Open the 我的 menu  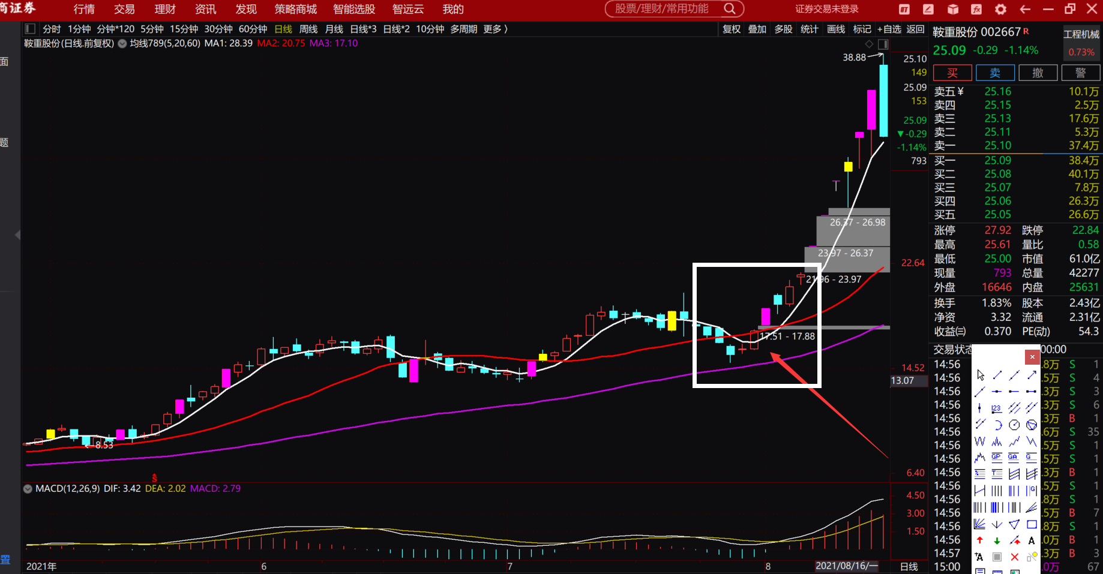click(453, 9)
